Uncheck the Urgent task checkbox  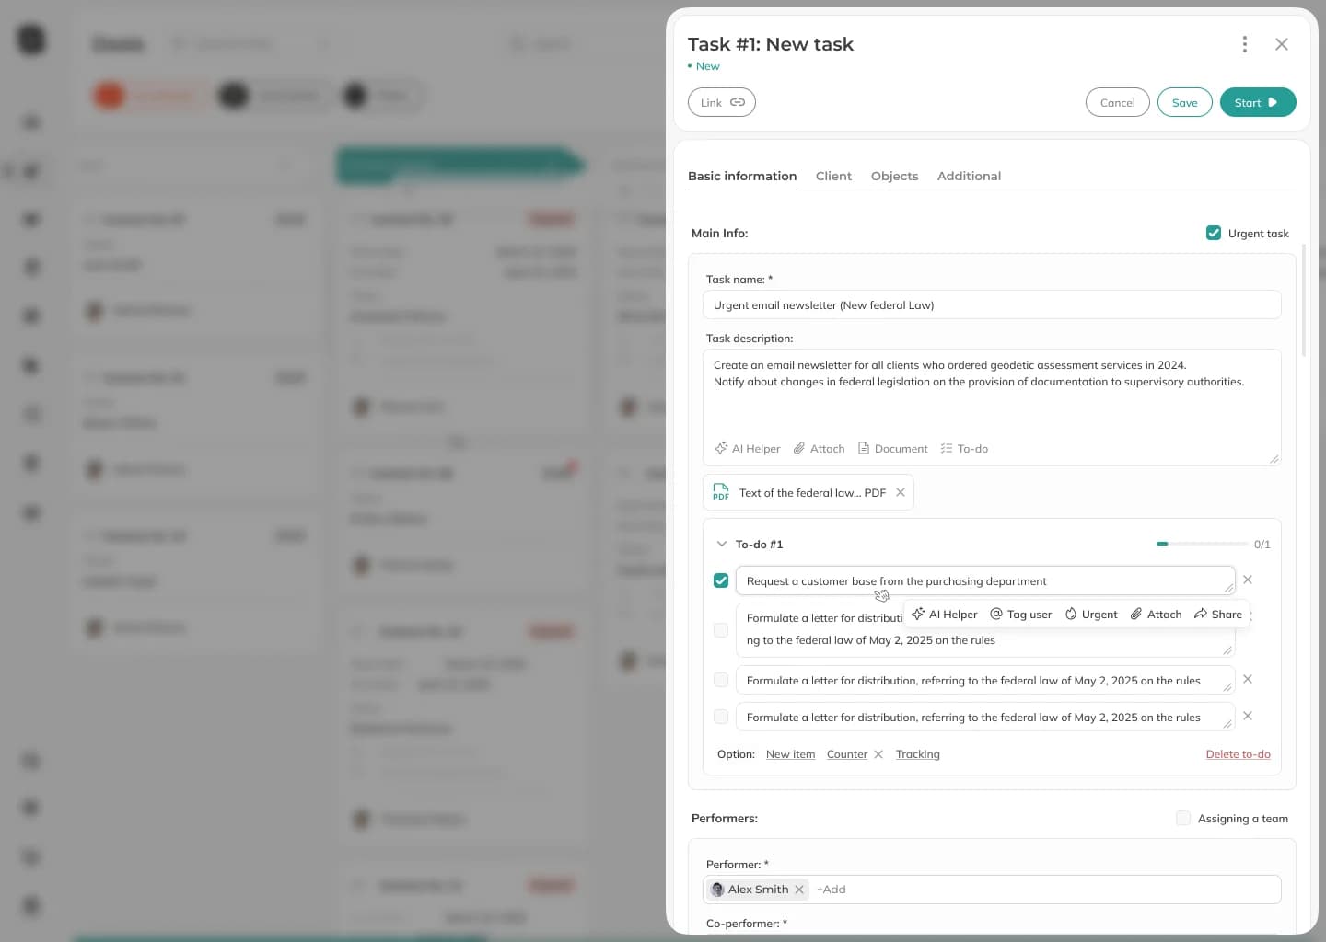(1214, 234)
